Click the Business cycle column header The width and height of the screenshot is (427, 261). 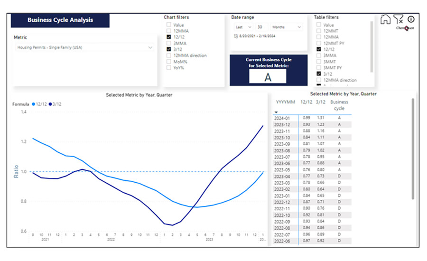[339, 105]
